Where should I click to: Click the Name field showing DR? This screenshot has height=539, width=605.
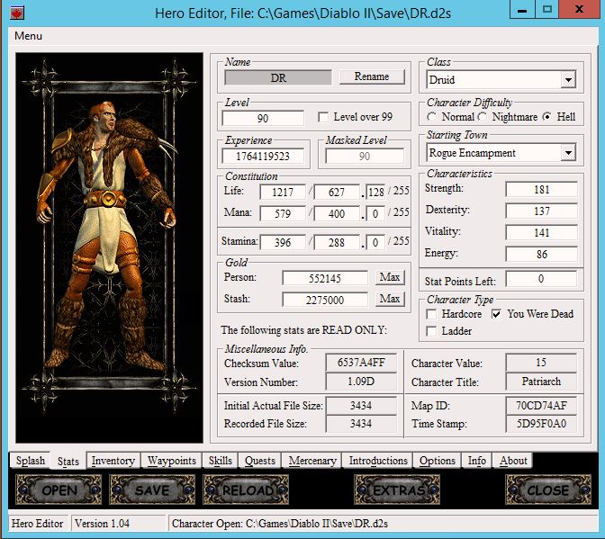click(278, 77)
